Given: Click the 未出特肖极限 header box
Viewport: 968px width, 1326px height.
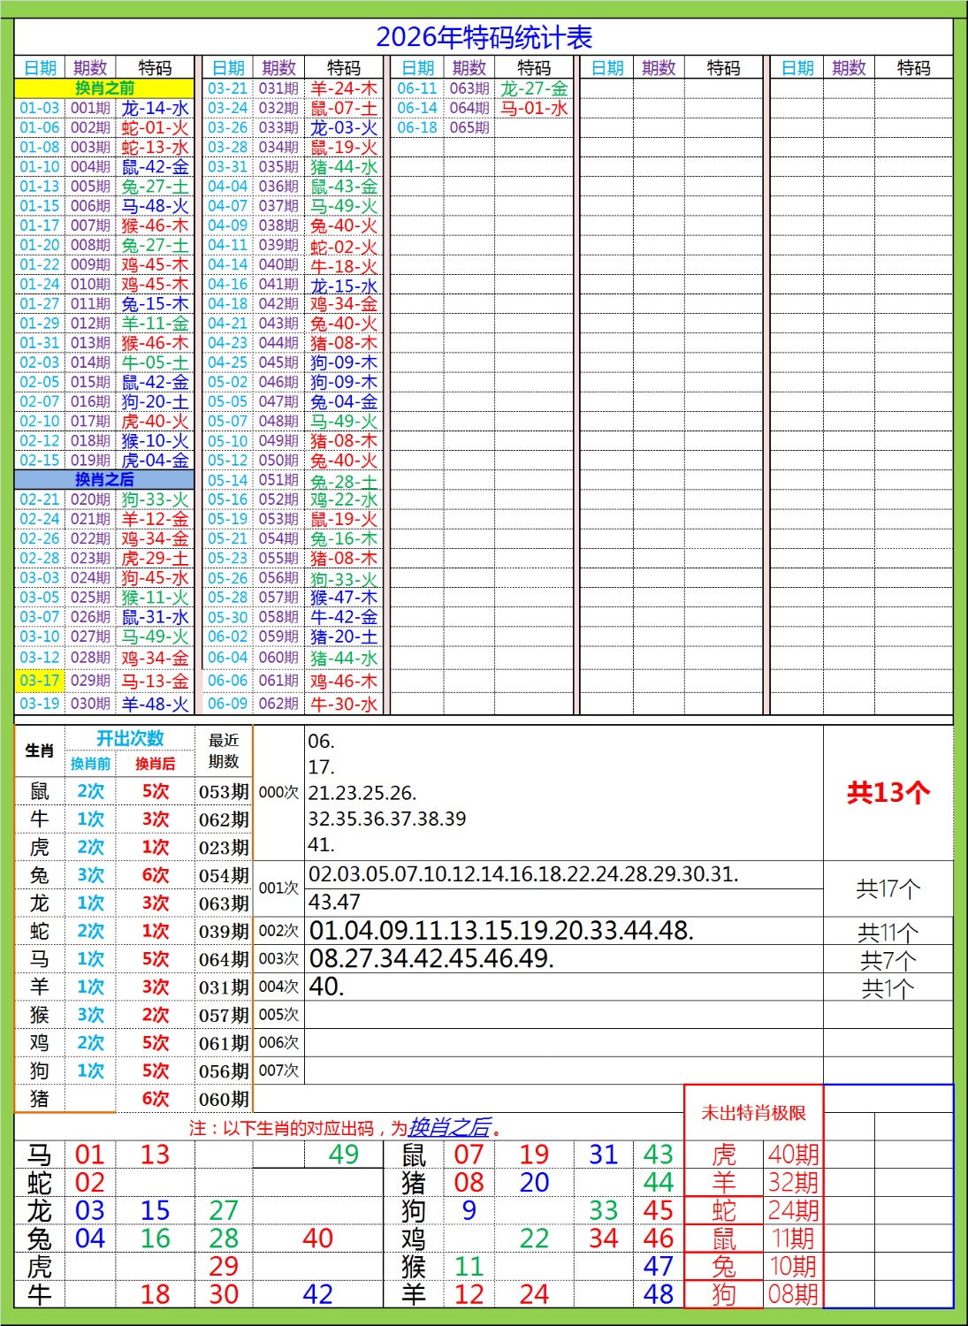Looking at the screenshot, I should [753, 1113].
